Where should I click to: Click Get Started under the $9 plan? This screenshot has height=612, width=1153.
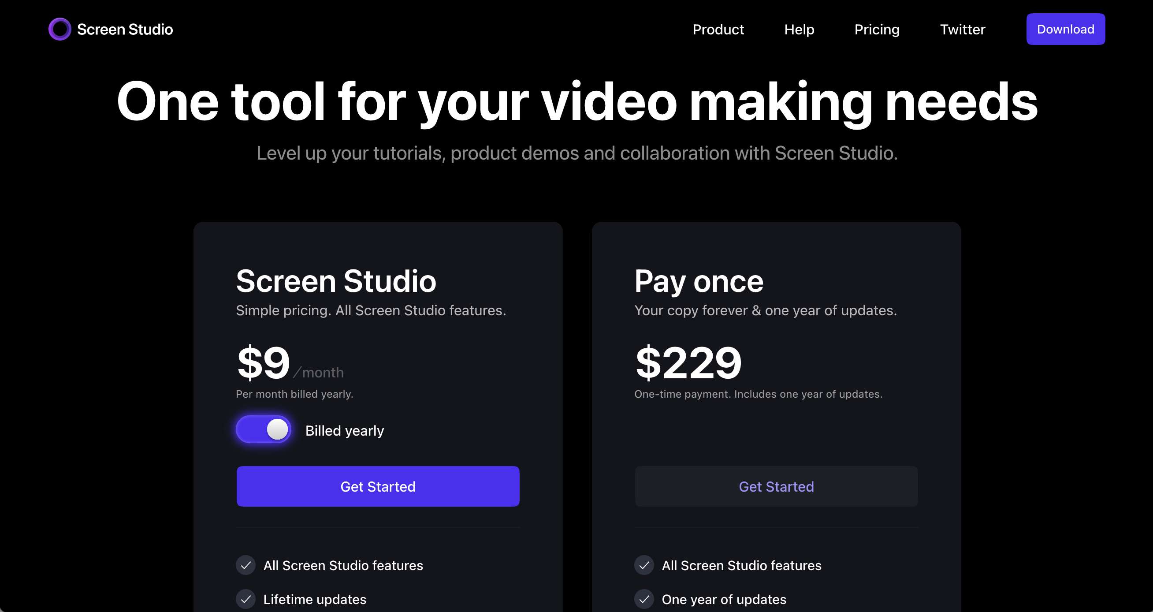point(378,486)
